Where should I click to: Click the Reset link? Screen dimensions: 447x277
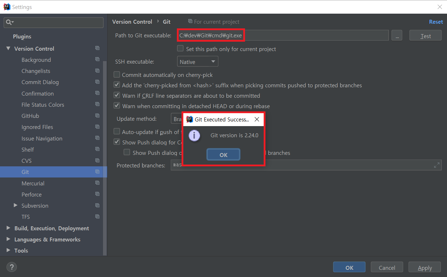436,22
